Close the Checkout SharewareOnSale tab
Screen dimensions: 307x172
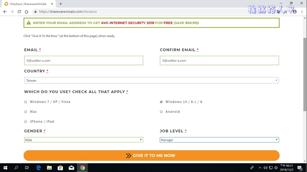pos(52,4)
